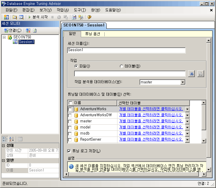Click the 세션 이름 text field
216x188 pixels.
pyautogui.click(x=126, y=50)
